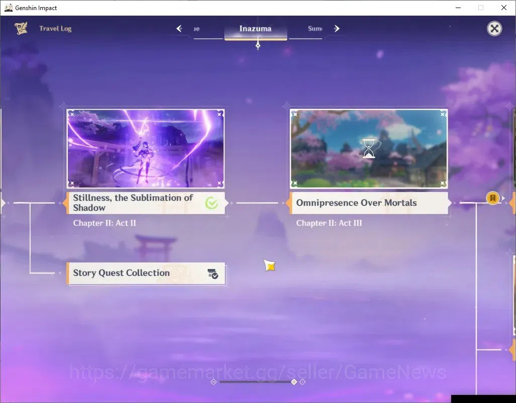Click the Genshin Impact window title icon
This screenshot has width=516, height=403.
8,8
